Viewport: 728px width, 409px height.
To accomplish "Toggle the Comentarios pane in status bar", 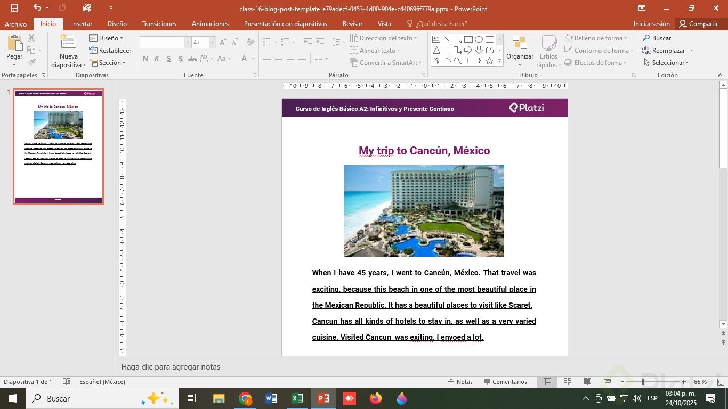I will (x=505, y=382).
